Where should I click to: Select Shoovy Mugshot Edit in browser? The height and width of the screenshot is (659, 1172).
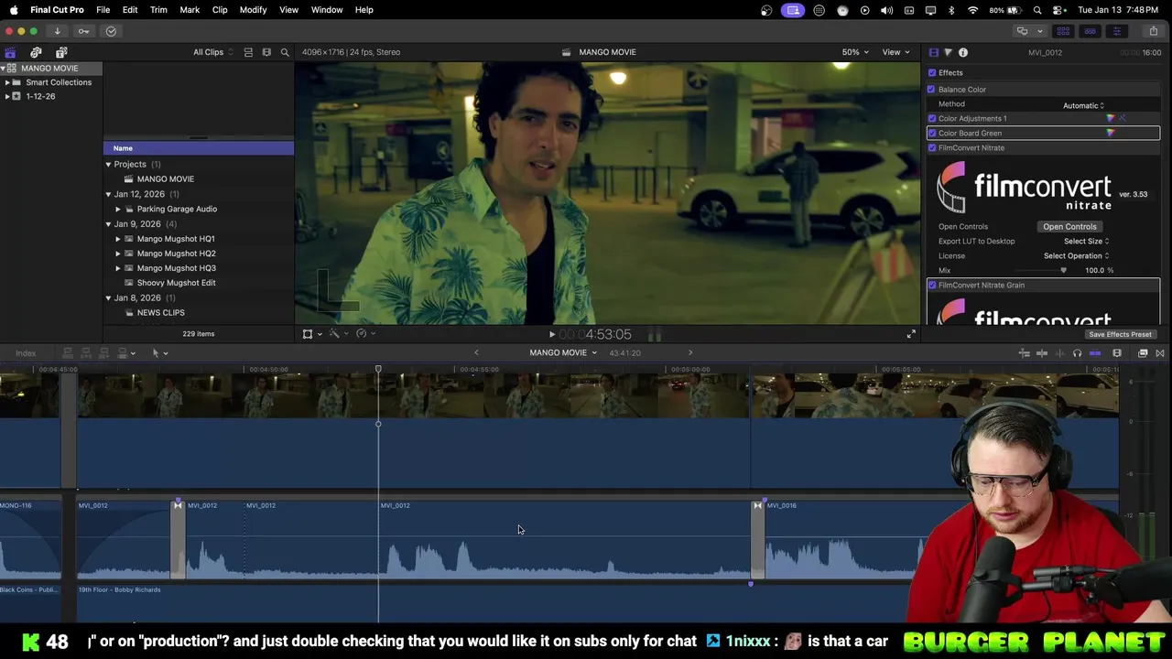(177, 283)
